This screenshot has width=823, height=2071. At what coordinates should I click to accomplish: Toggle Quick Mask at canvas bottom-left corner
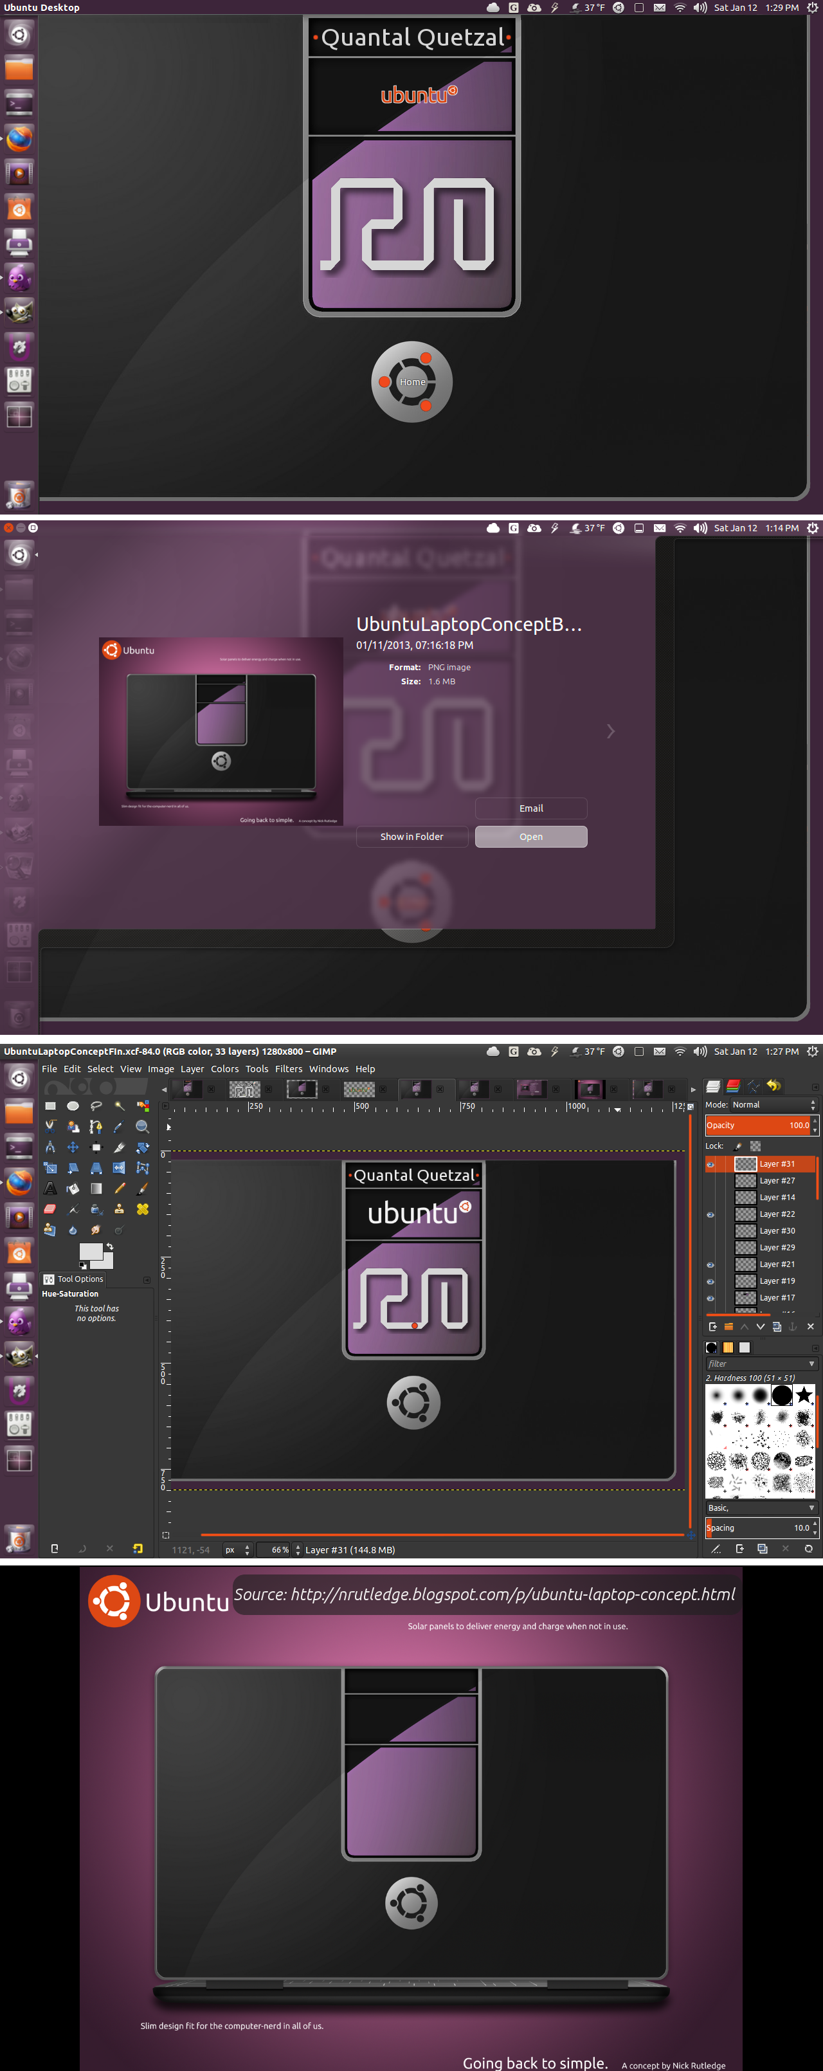point(166,1535)
